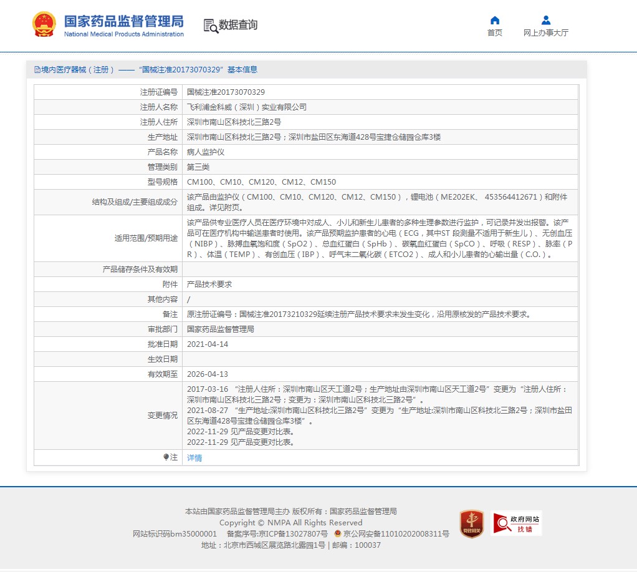The image size is (637, 579).
Task: Go to the 数据查询 page title
Action: point(238,25)
